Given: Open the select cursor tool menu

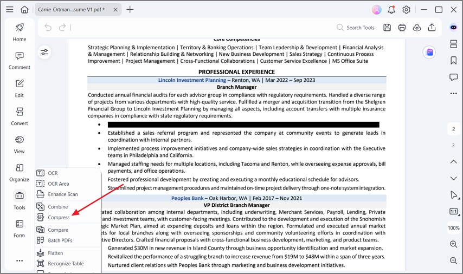Looking at the screenshot, I should tap(454, 194).
